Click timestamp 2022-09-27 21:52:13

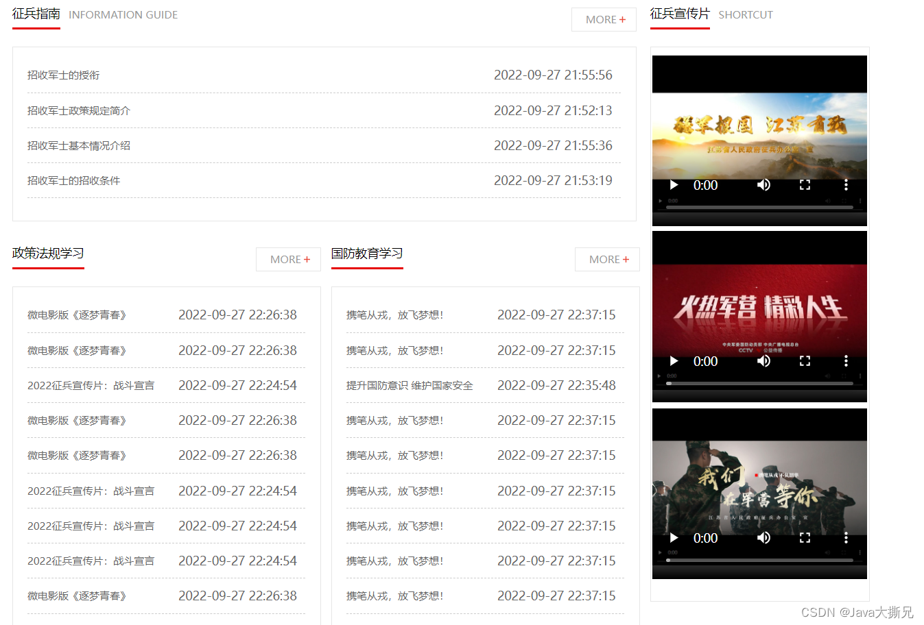[553, 110]
